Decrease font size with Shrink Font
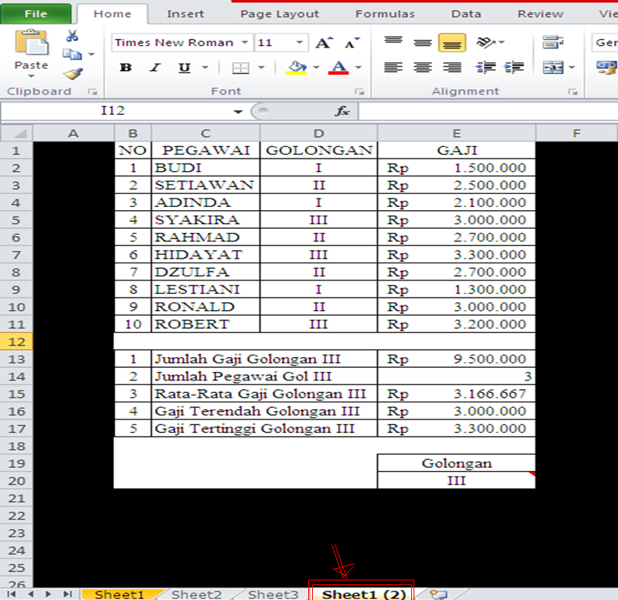 pyautogui.click(x=352, y=43)
